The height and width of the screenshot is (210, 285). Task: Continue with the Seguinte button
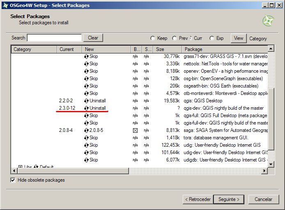[229, 199]
